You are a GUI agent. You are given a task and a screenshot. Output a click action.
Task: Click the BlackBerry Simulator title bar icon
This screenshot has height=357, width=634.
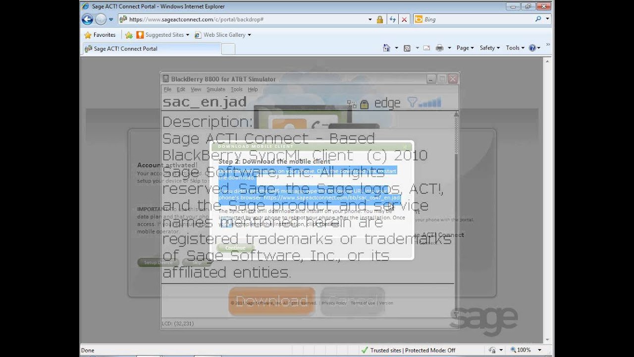[166, 79]
